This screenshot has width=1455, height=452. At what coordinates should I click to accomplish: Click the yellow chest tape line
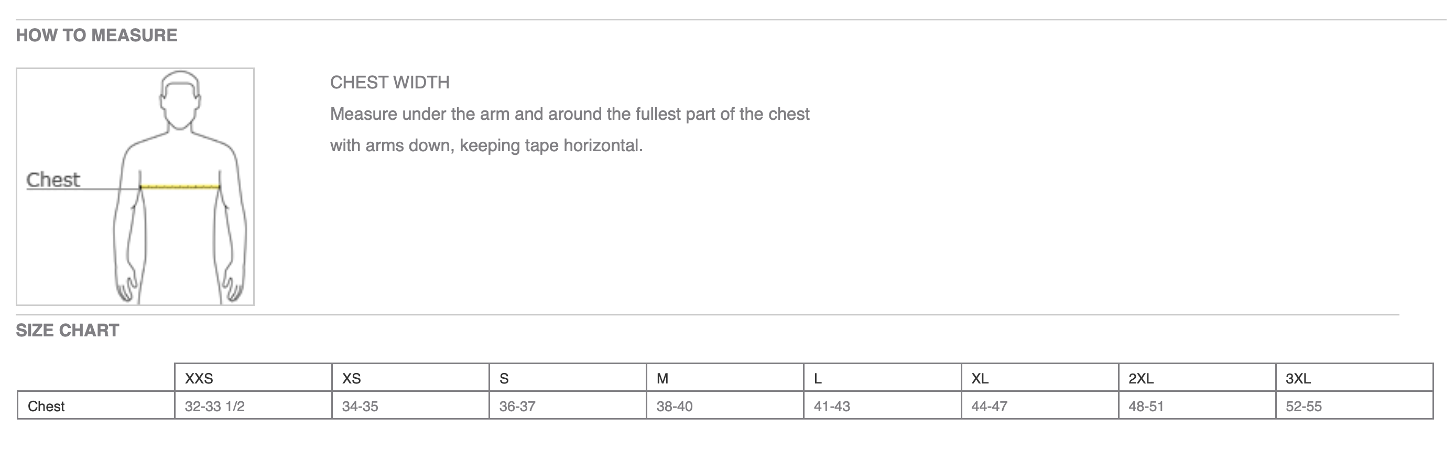click(x=180, y=187)
